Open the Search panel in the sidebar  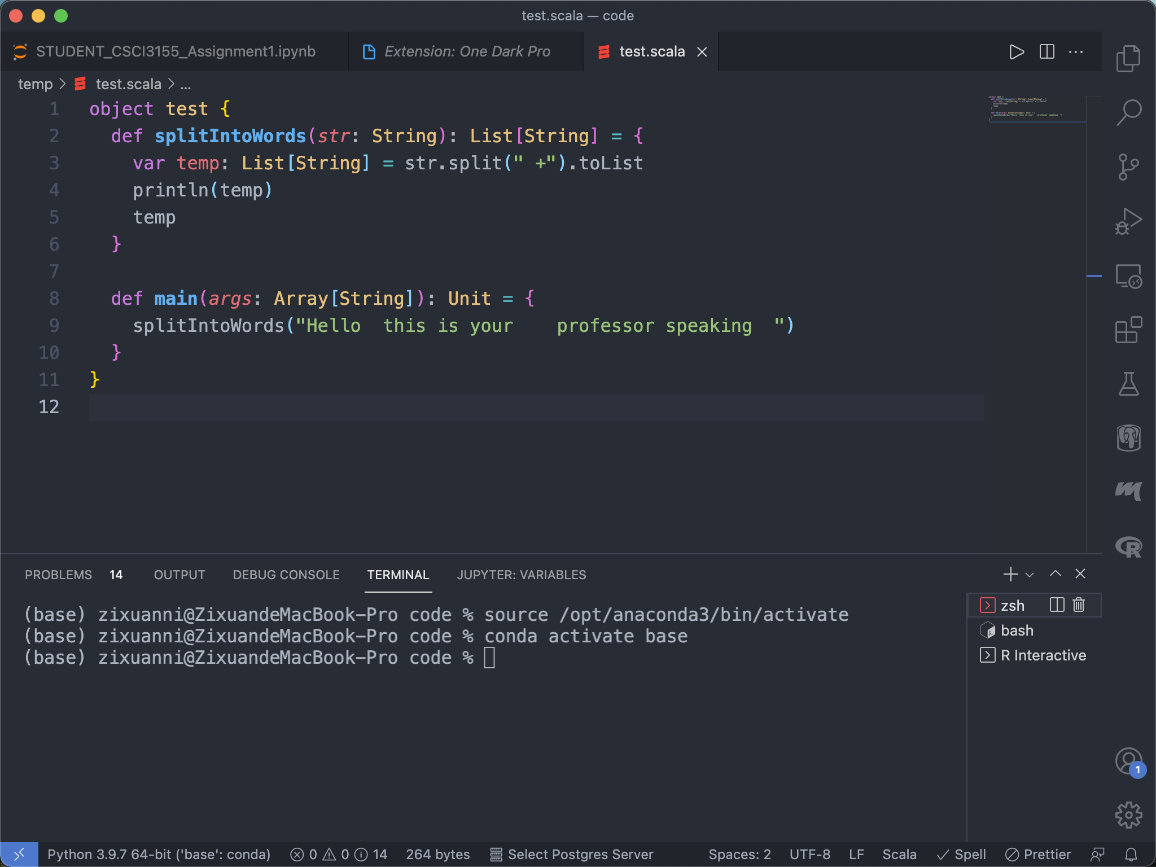1128,112
